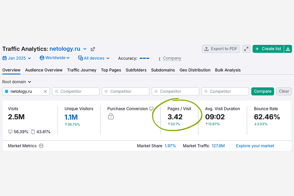Click the desktop share icon at 56.39%
The height and width of the screenshot is (196, 294).
click(10, 131)
